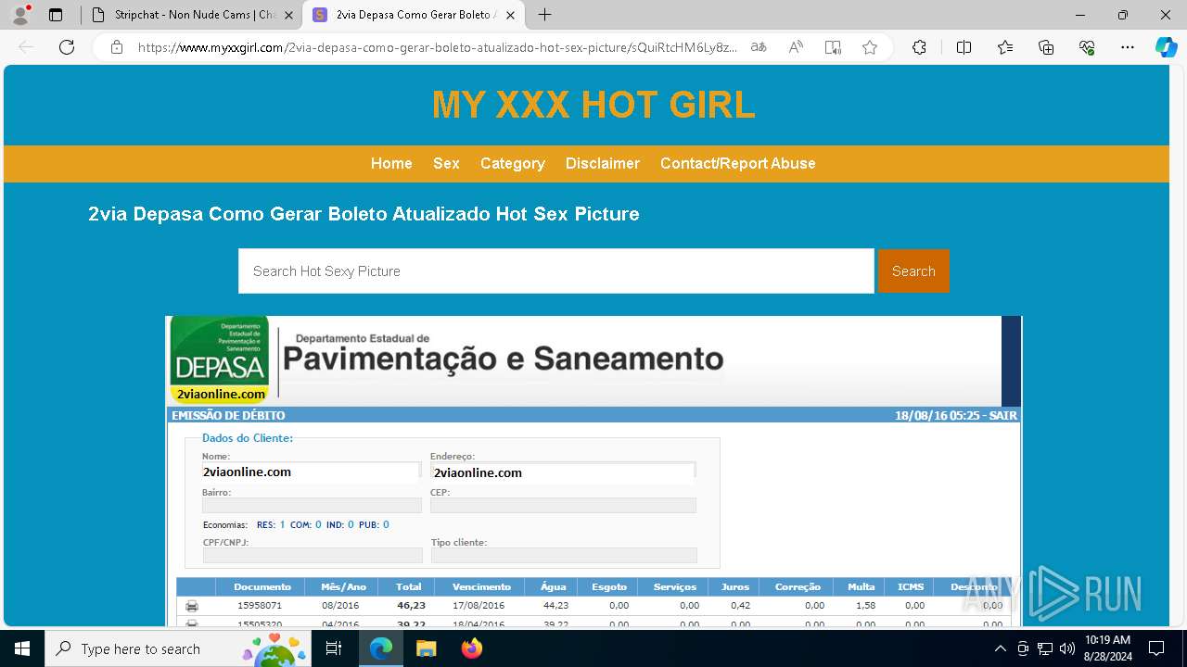Open File Explorer from the taskbar

tap(426, 648)
